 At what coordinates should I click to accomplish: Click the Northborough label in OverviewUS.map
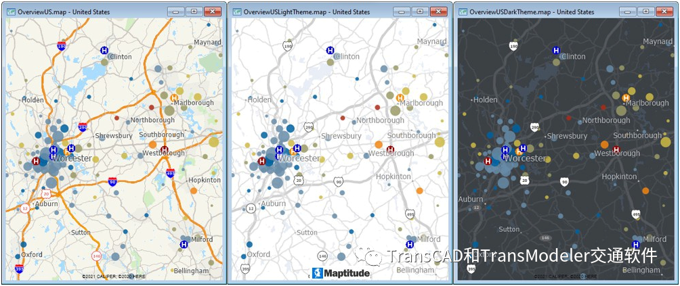(x=152, y=120)
